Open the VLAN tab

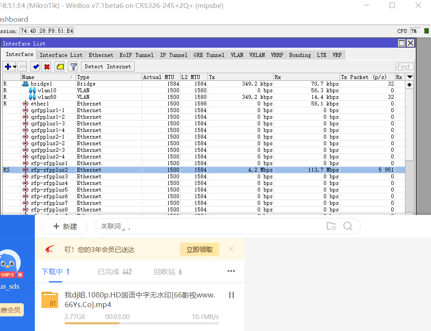[x=237, y=55]
